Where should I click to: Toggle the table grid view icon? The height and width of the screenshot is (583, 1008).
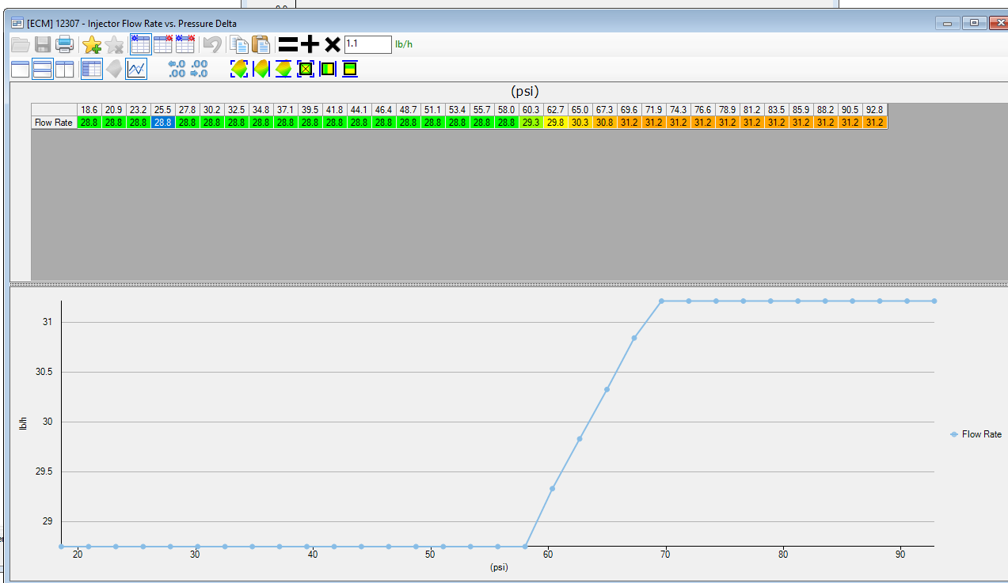click(92, 69)
